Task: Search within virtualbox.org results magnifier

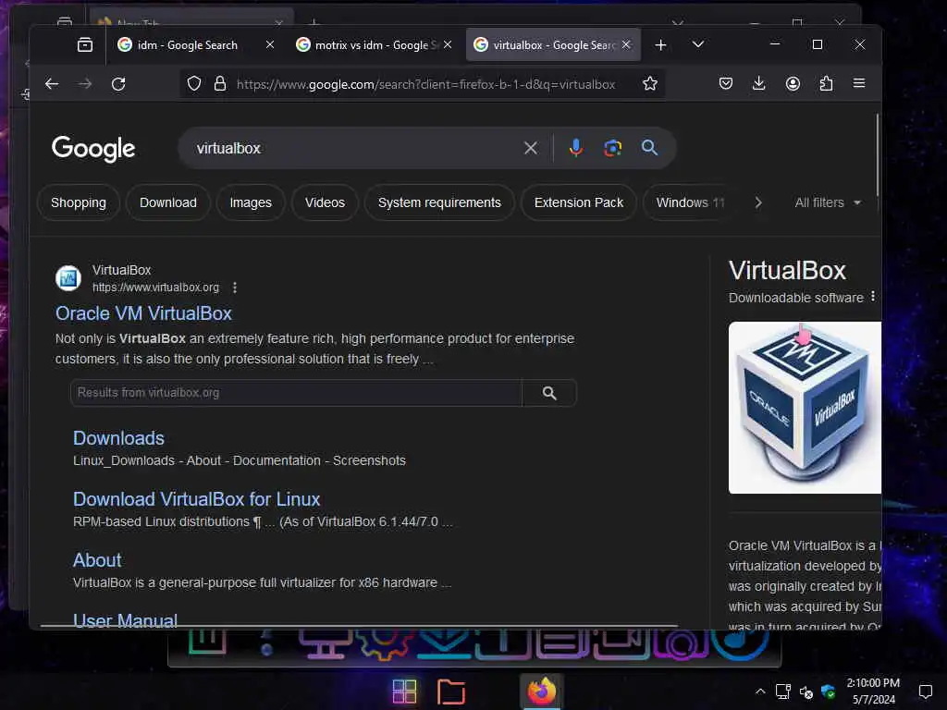Action: coord(549,393)
